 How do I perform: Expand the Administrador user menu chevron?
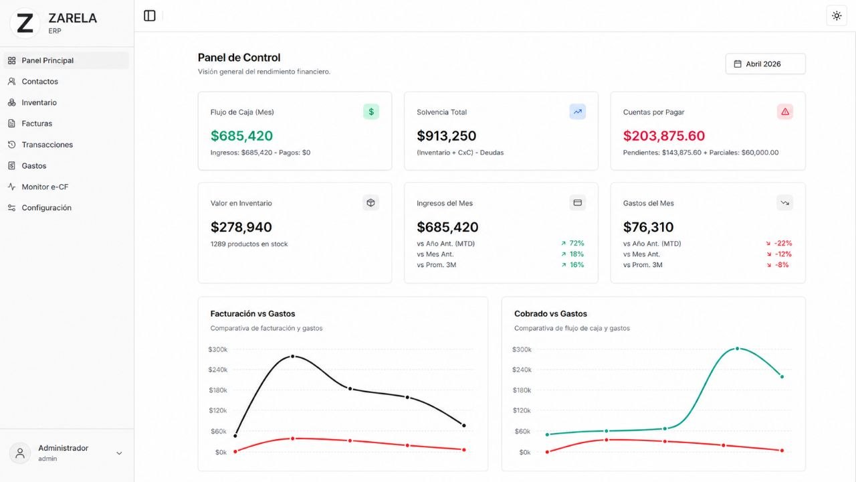[119, 453]
